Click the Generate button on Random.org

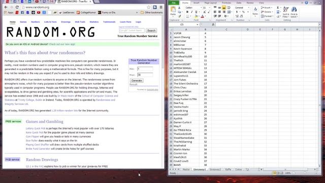(137, 80)
